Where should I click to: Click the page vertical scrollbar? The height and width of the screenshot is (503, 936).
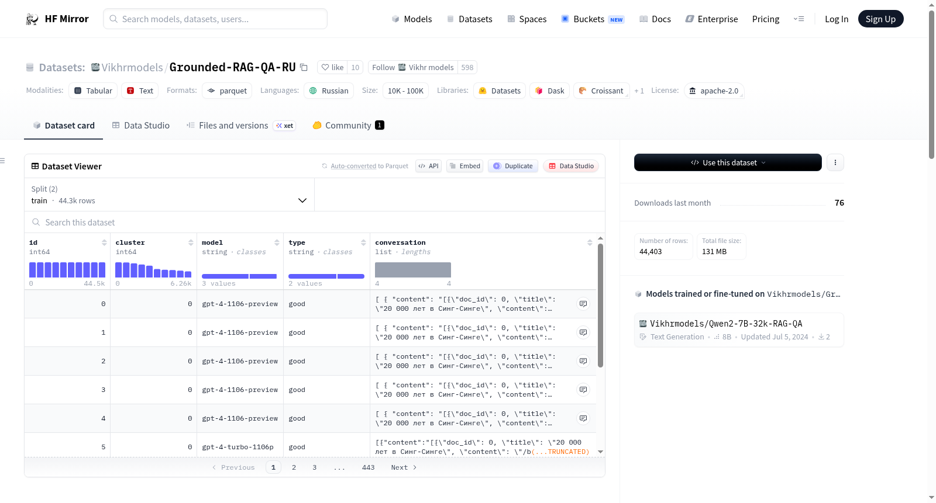931,84
